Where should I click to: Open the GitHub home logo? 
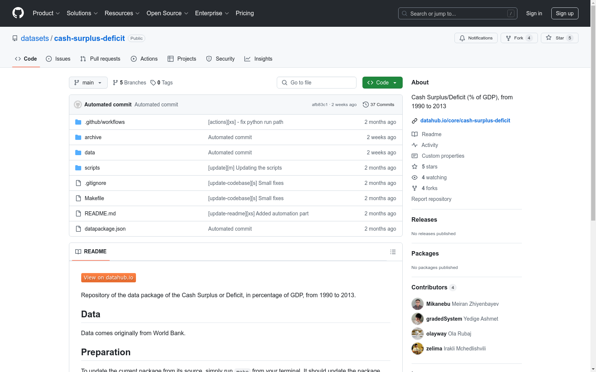pyautogui.click(x=18, y=13)
